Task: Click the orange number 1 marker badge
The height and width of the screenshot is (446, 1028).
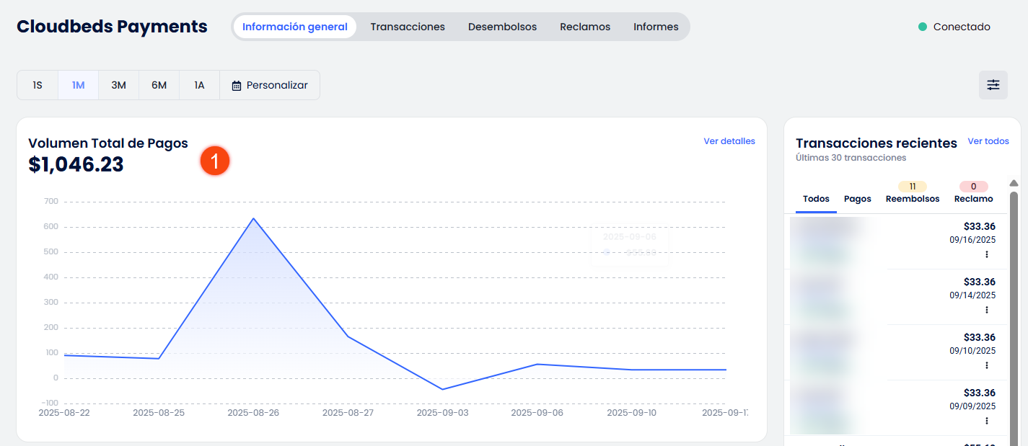Action: [x=215, y=161]
